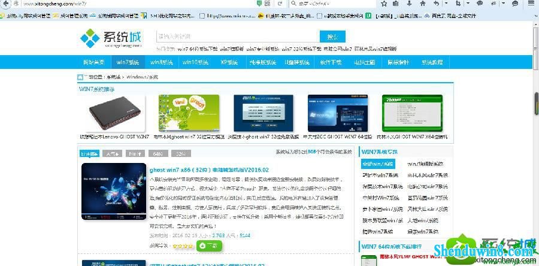Image resolution: width=539 pixels, height=266 pixels.
Task: Click the 电脑公司win7系统 category link
Action: pyautogui.click(x=428, y=186)
